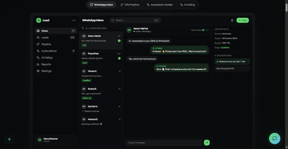Click the filter icon beside All Conversations
Viewport: 288px width, 149px height.
point(83,28)
